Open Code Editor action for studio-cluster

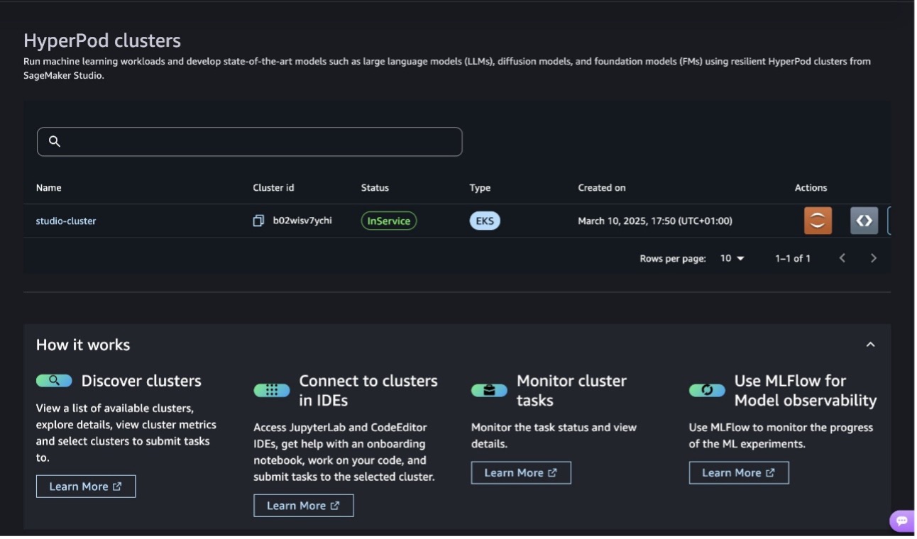click(x=864, y=221)
